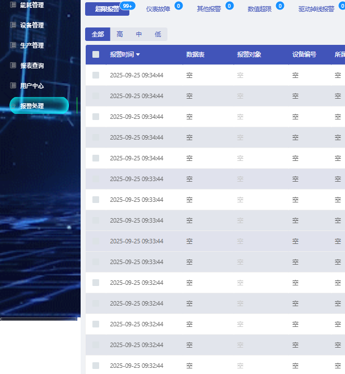
Task: Click the 设备编号 column header
Action: click(304, 55)
